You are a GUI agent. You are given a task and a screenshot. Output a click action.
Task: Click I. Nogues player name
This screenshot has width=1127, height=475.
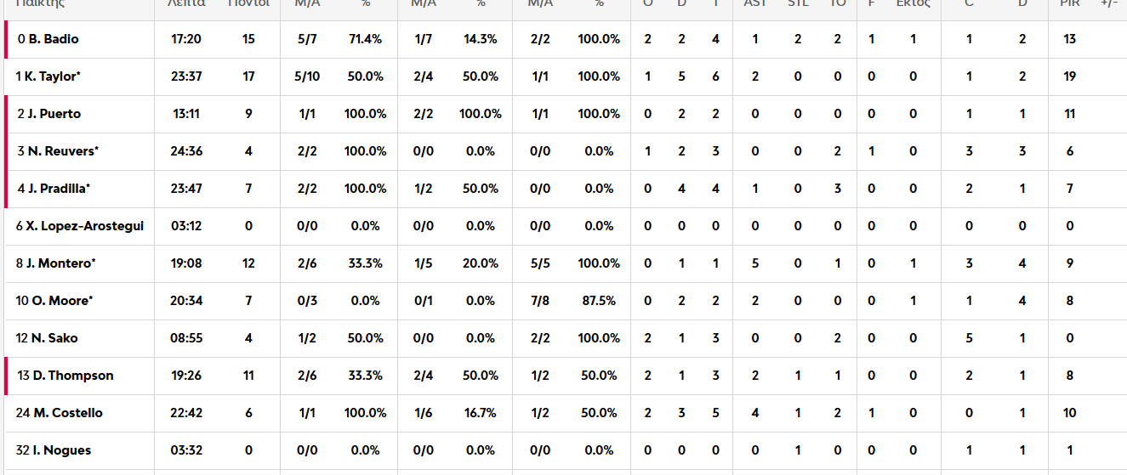[61, 450]
